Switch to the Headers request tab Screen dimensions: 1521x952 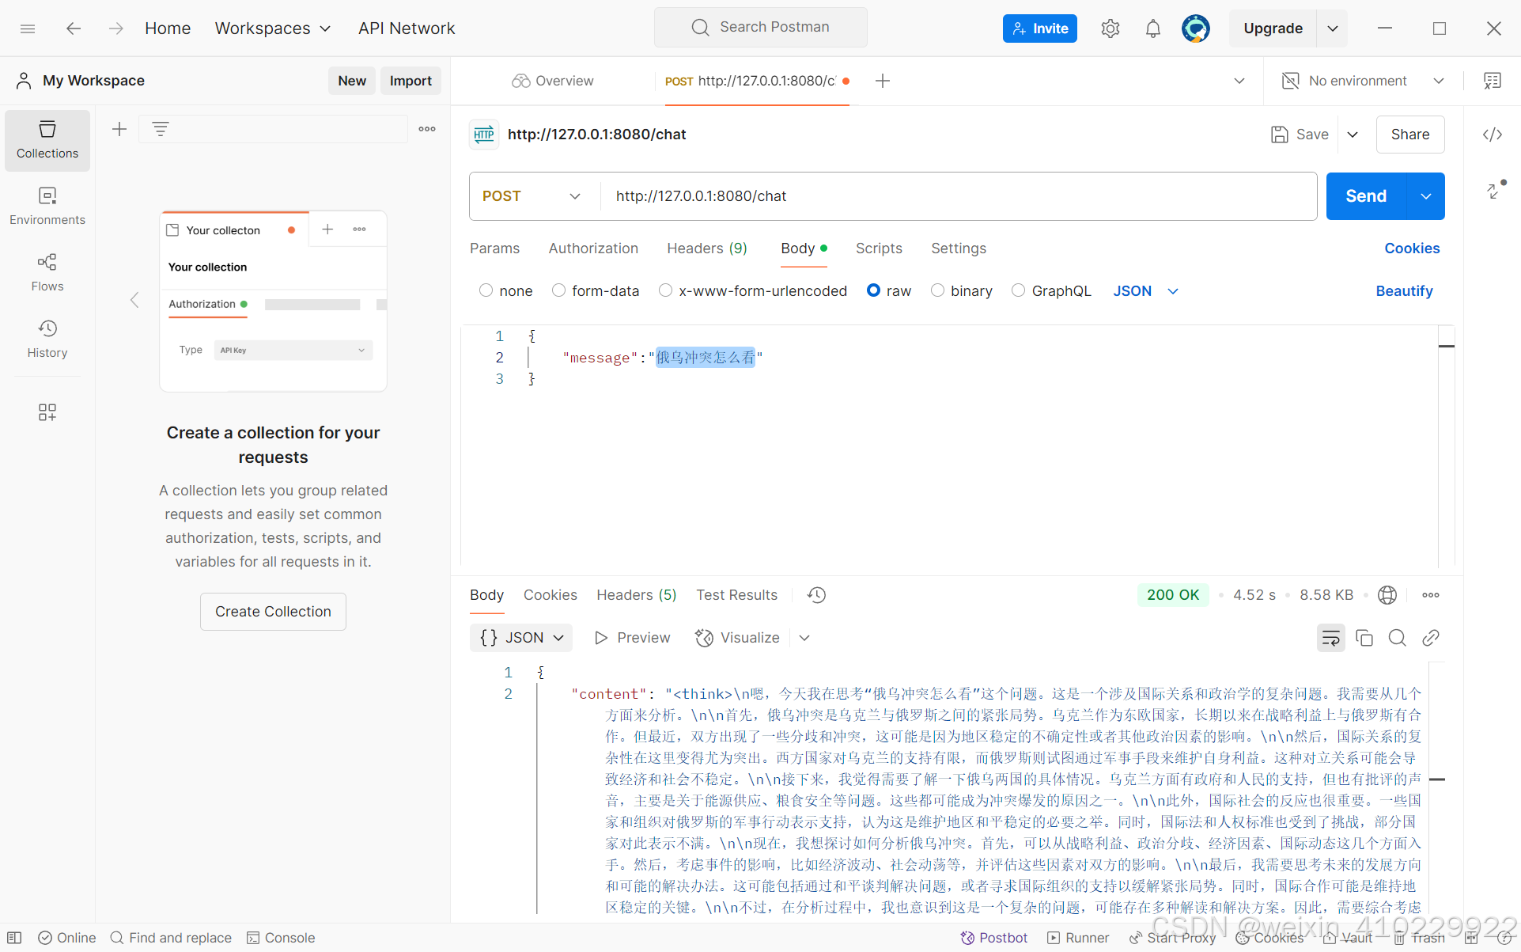706,248
